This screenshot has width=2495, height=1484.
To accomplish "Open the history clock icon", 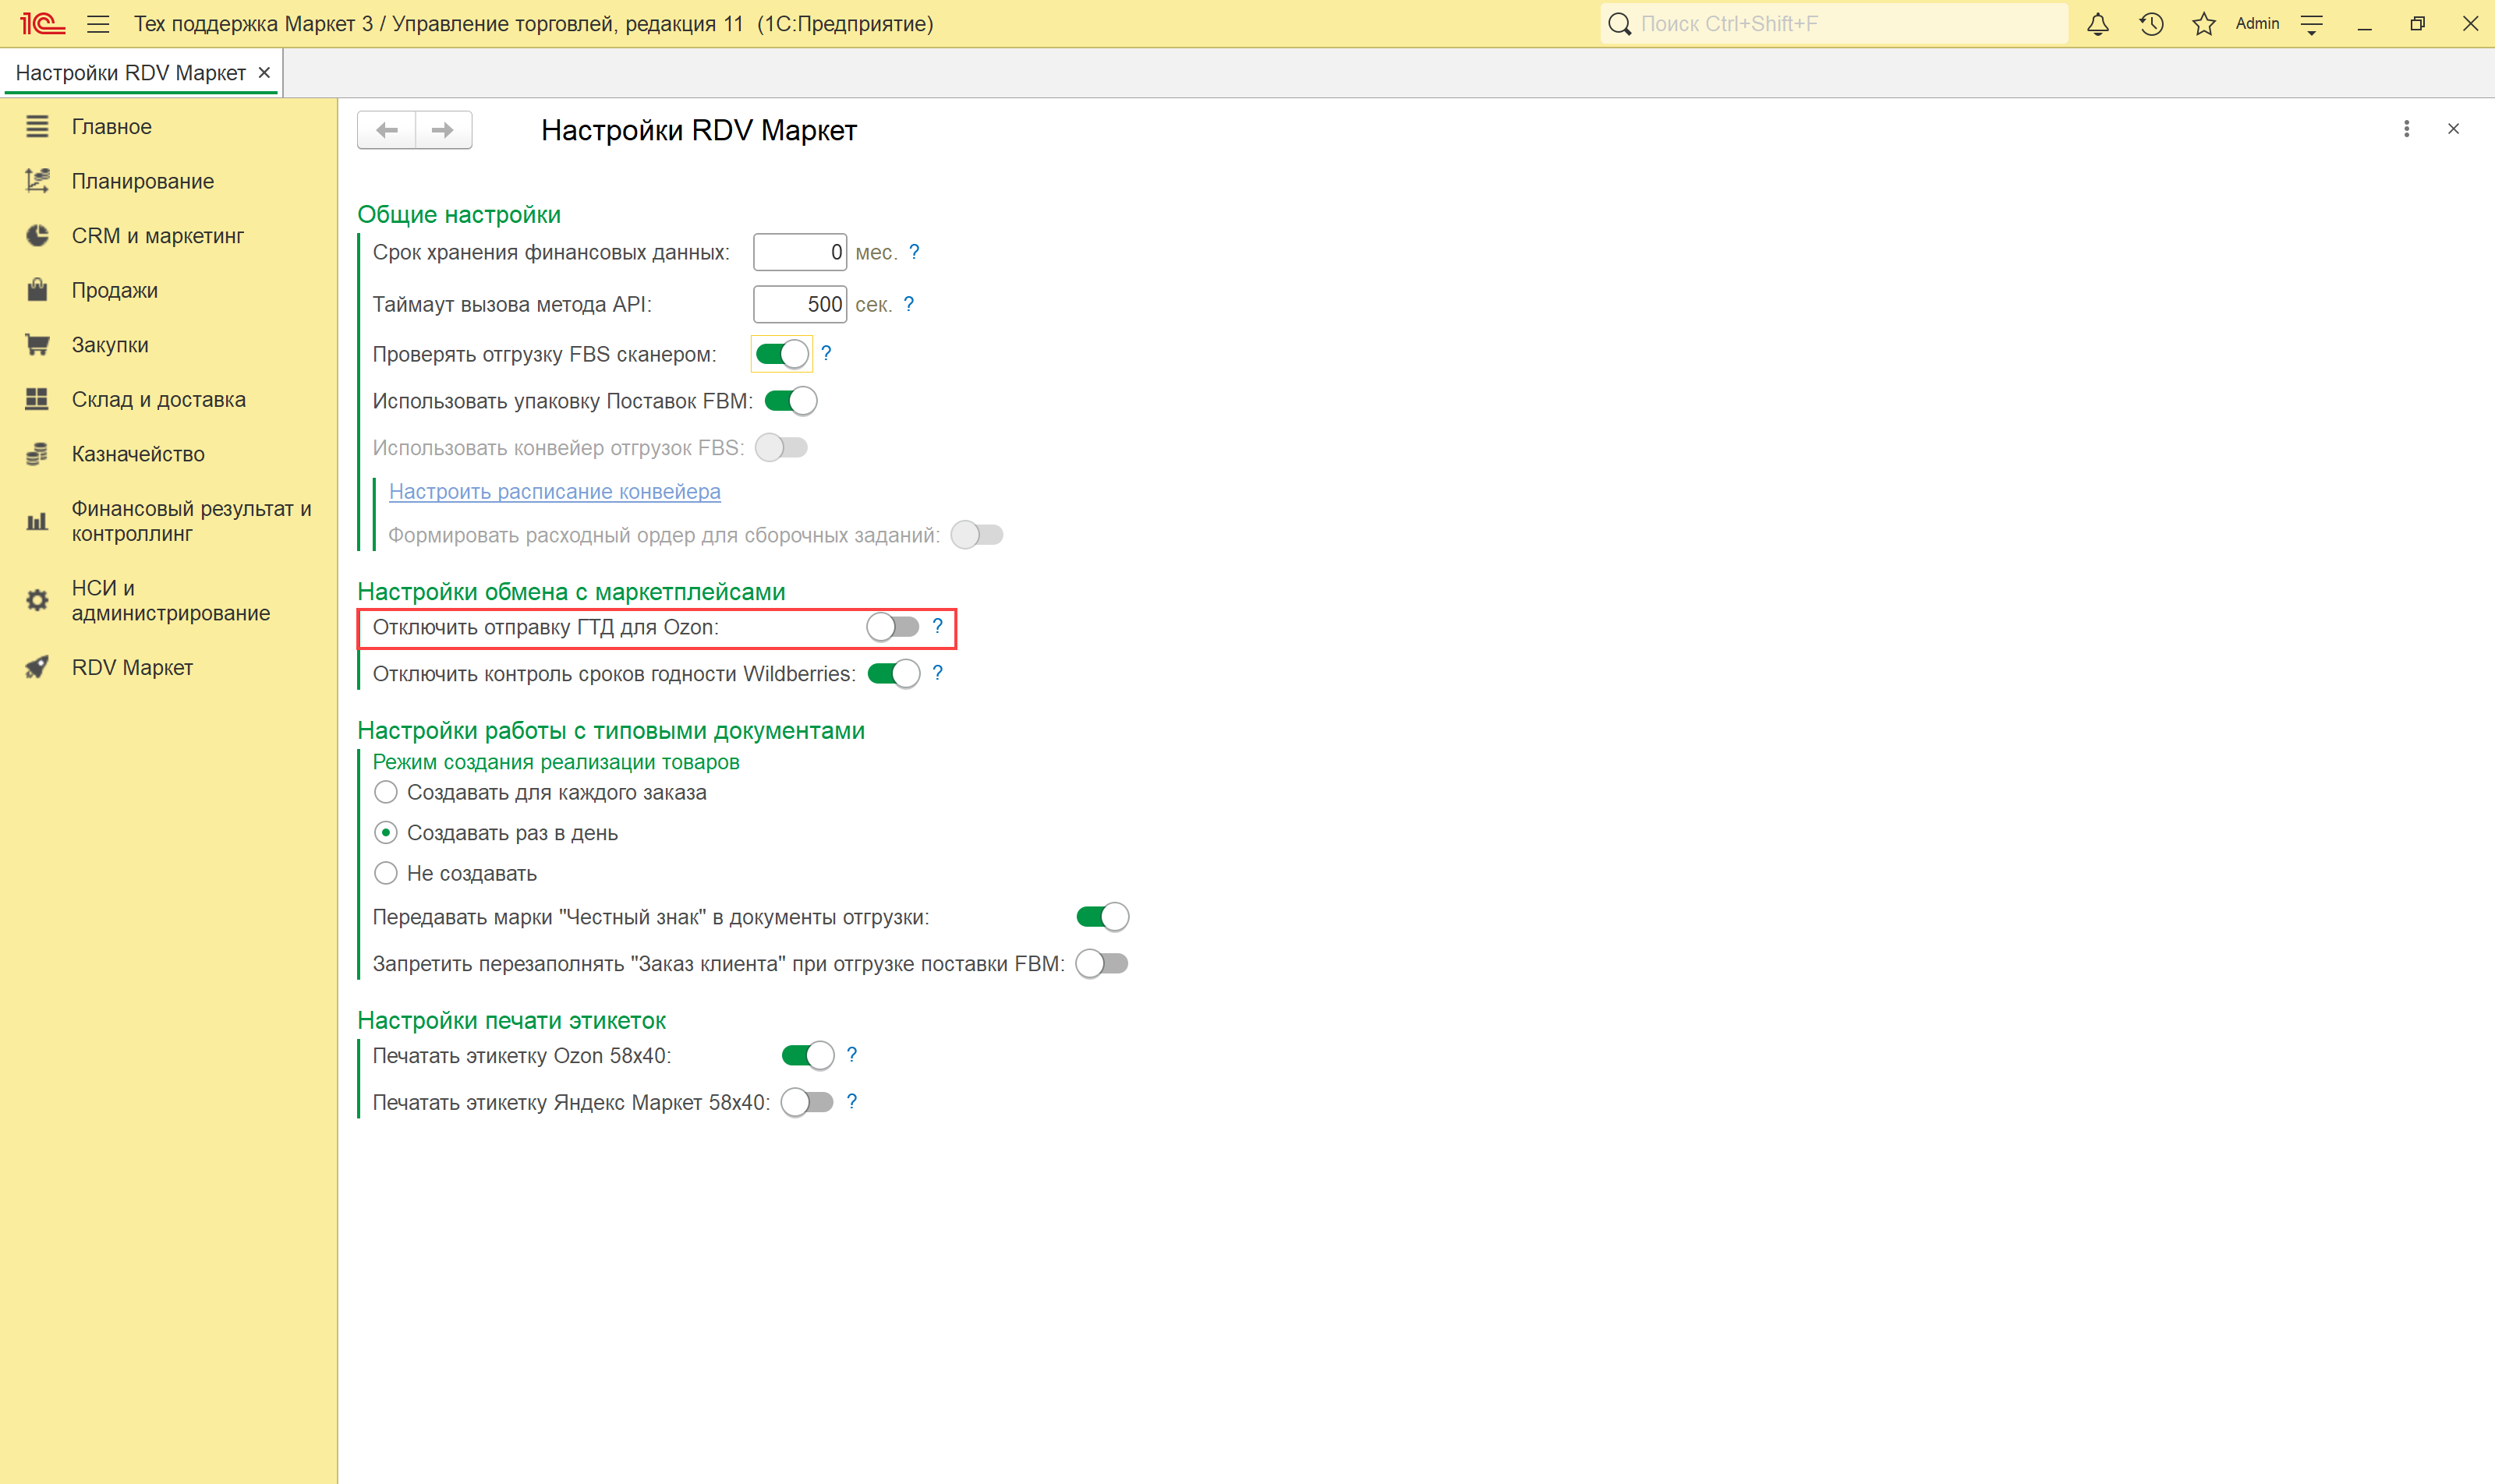I will (2151, 24).
